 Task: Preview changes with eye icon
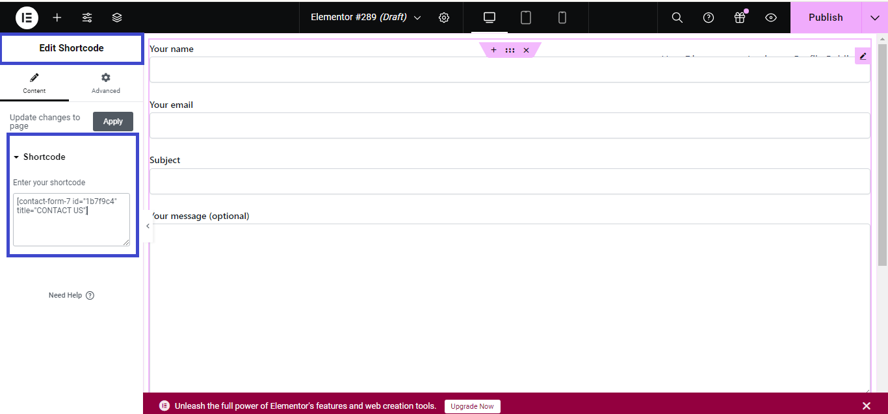coord(771,18)
